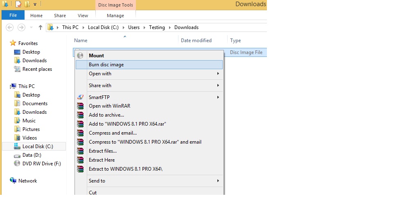This screenshot has height=221, width=393.
Task: Click WinRAR icon beside Open with WinRAR
Action: 80,106
